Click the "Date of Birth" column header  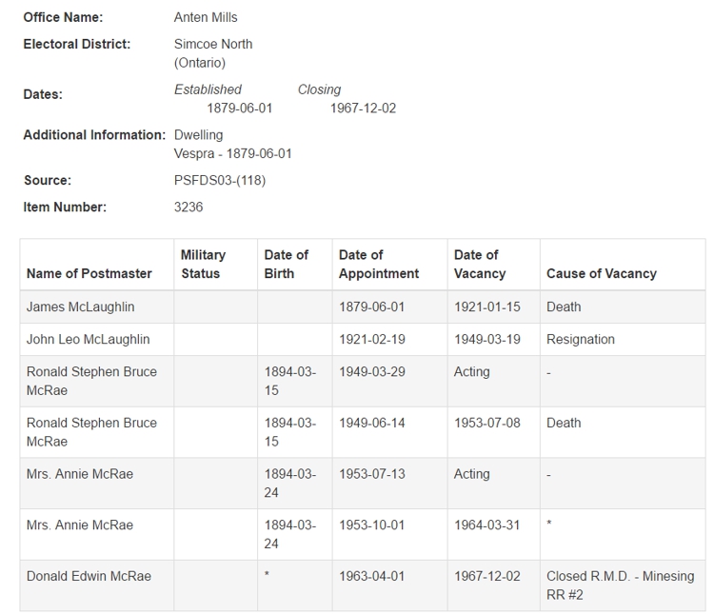coord(286,264)
